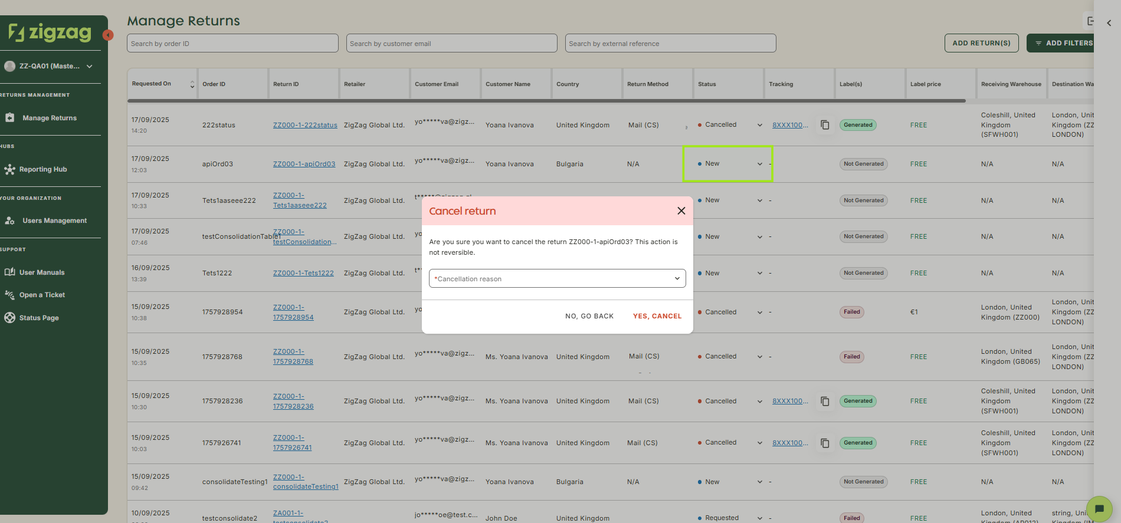The height and width of the screenshot is (523, 1121).
Task: Copy tracking number for 222status order
Action: (x=825, y=125)
